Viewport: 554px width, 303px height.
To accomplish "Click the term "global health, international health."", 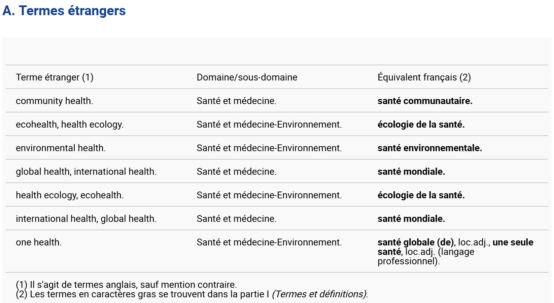I will point(86,172).
